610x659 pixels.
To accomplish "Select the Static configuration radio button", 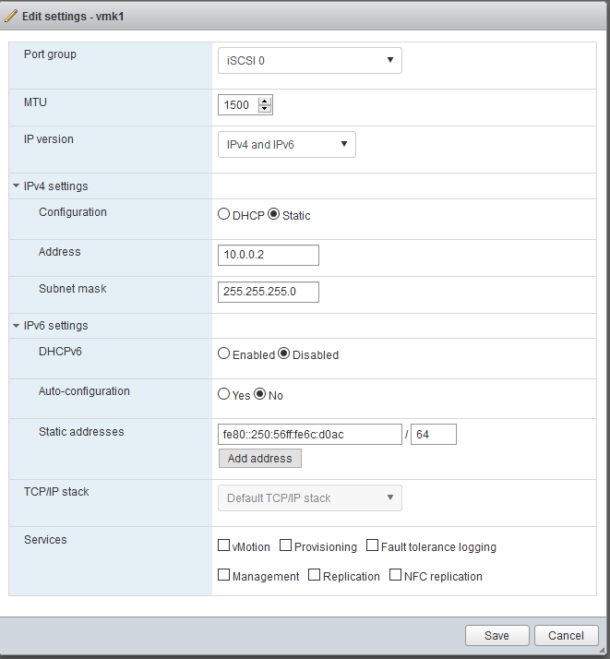I will (x=273, y=214).
